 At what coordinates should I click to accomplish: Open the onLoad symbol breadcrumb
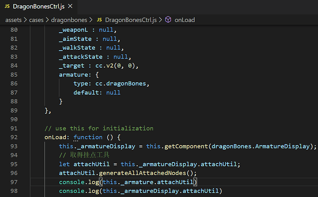(184, 20)
